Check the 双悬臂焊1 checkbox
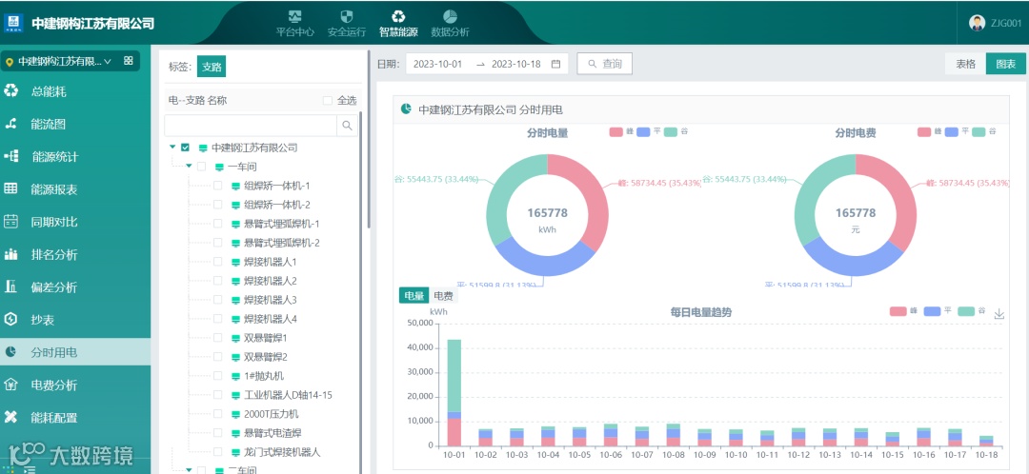This screenshot has height=474, width=1029. (x=218, y=338)
